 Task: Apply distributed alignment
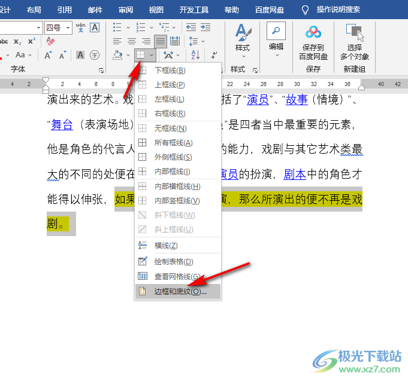coord(175,41)
